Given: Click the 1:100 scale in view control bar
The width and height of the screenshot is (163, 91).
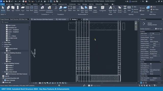Looking at the screenshot, I should tap(35, 83).
